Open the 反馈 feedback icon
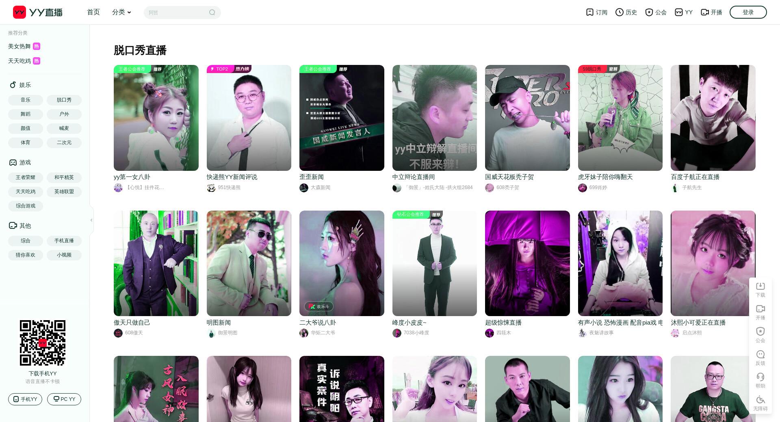 pos(760,354)
